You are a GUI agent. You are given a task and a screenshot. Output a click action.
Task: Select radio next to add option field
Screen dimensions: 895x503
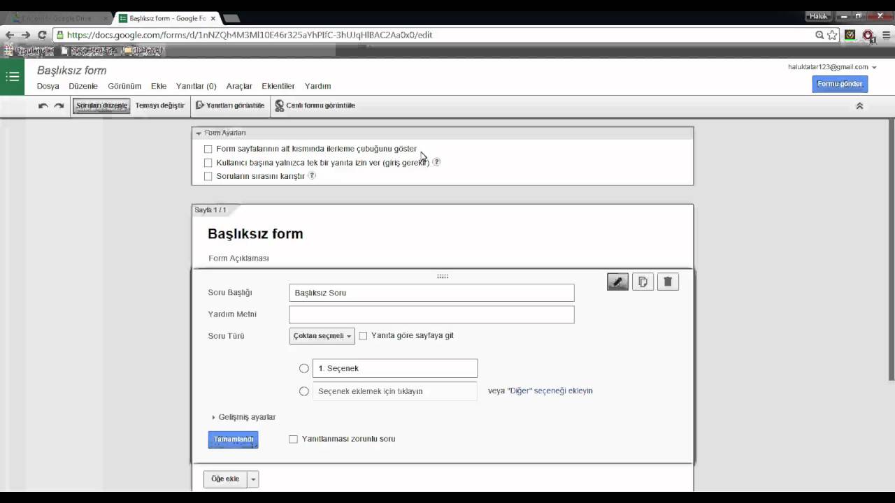coord(304,391)
